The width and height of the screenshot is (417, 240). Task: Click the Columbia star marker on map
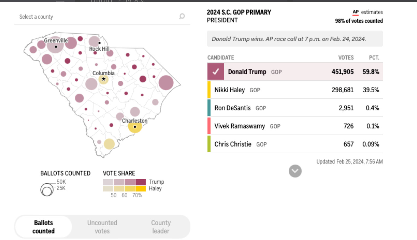pyautogui.click(x=104, y=79)
